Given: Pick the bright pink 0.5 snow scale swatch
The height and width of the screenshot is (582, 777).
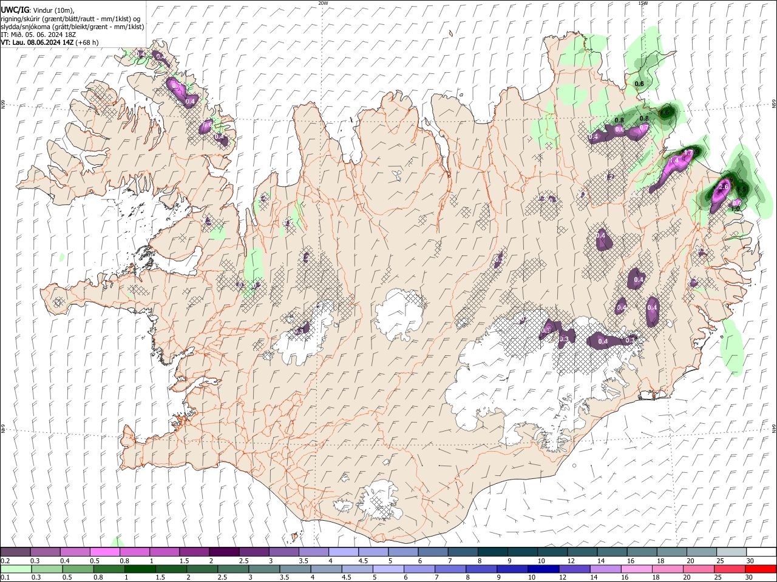Looking at the screenshot, I should [104, 552].
